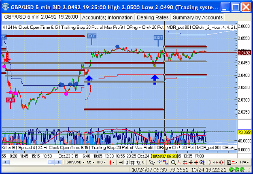The width and height of the screenshot is (253, 174).
Task: Click the application shield icon in title bar
Action: point(6,7)
